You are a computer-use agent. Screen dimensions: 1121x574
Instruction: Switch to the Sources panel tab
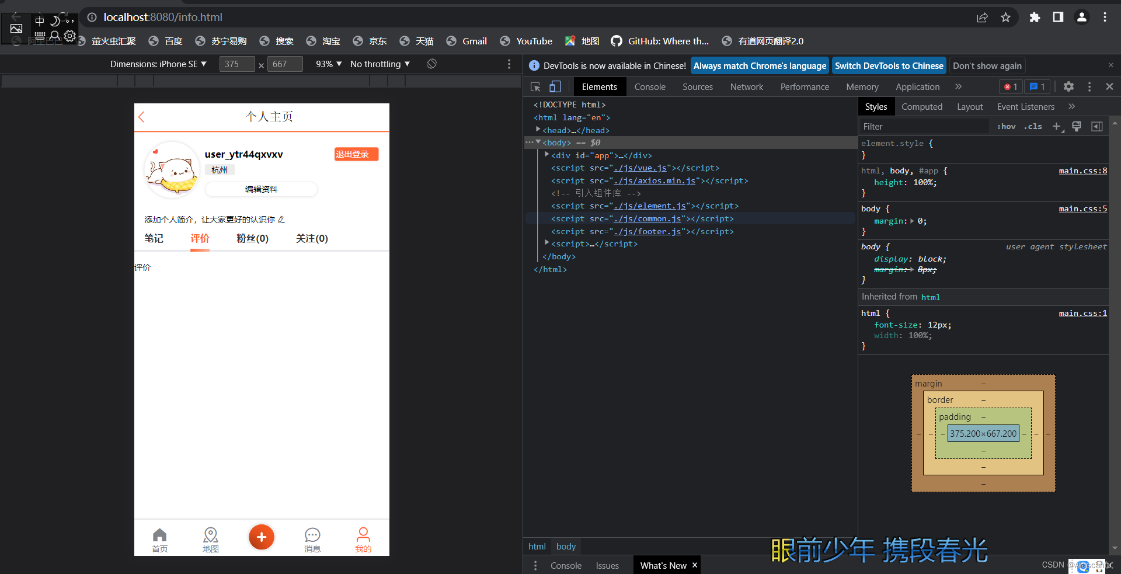698,86
